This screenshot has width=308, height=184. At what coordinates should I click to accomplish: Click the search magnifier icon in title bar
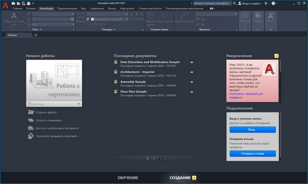click(x=234, y=3)
